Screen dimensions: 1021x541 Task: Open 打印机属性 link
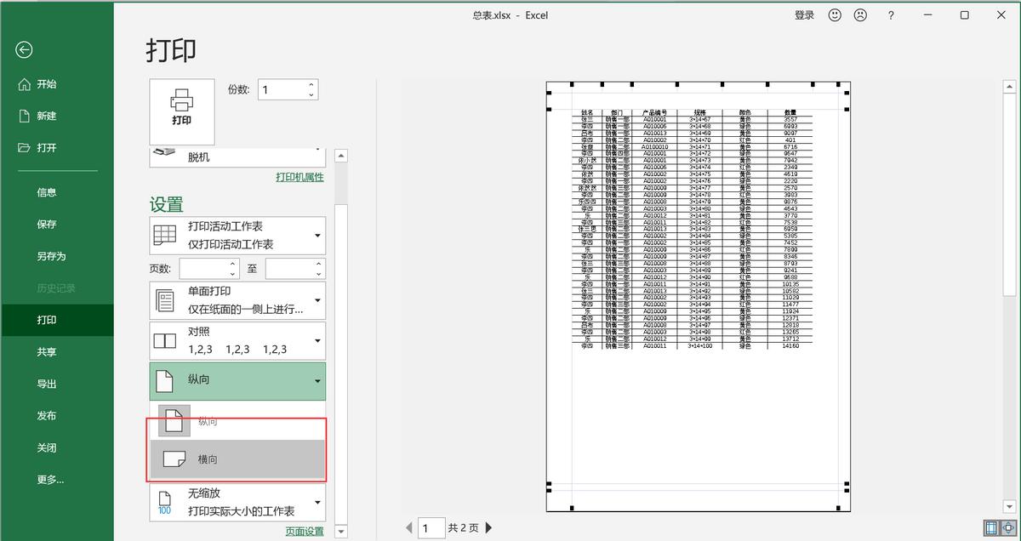point(299,177)
